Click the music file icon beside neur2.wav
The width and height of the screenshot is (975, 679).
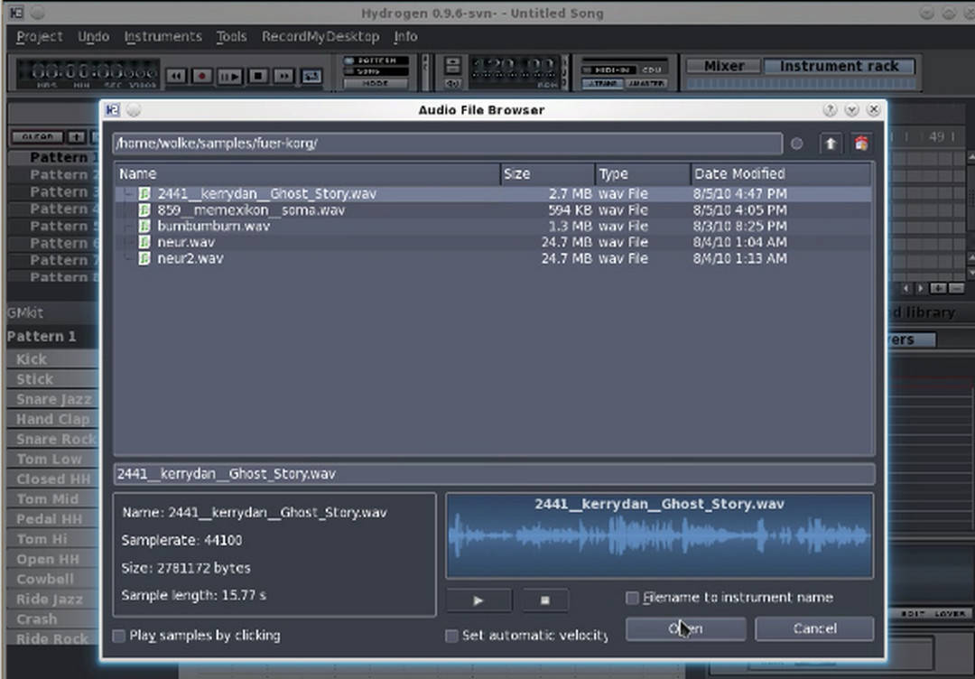pos(144,258)
